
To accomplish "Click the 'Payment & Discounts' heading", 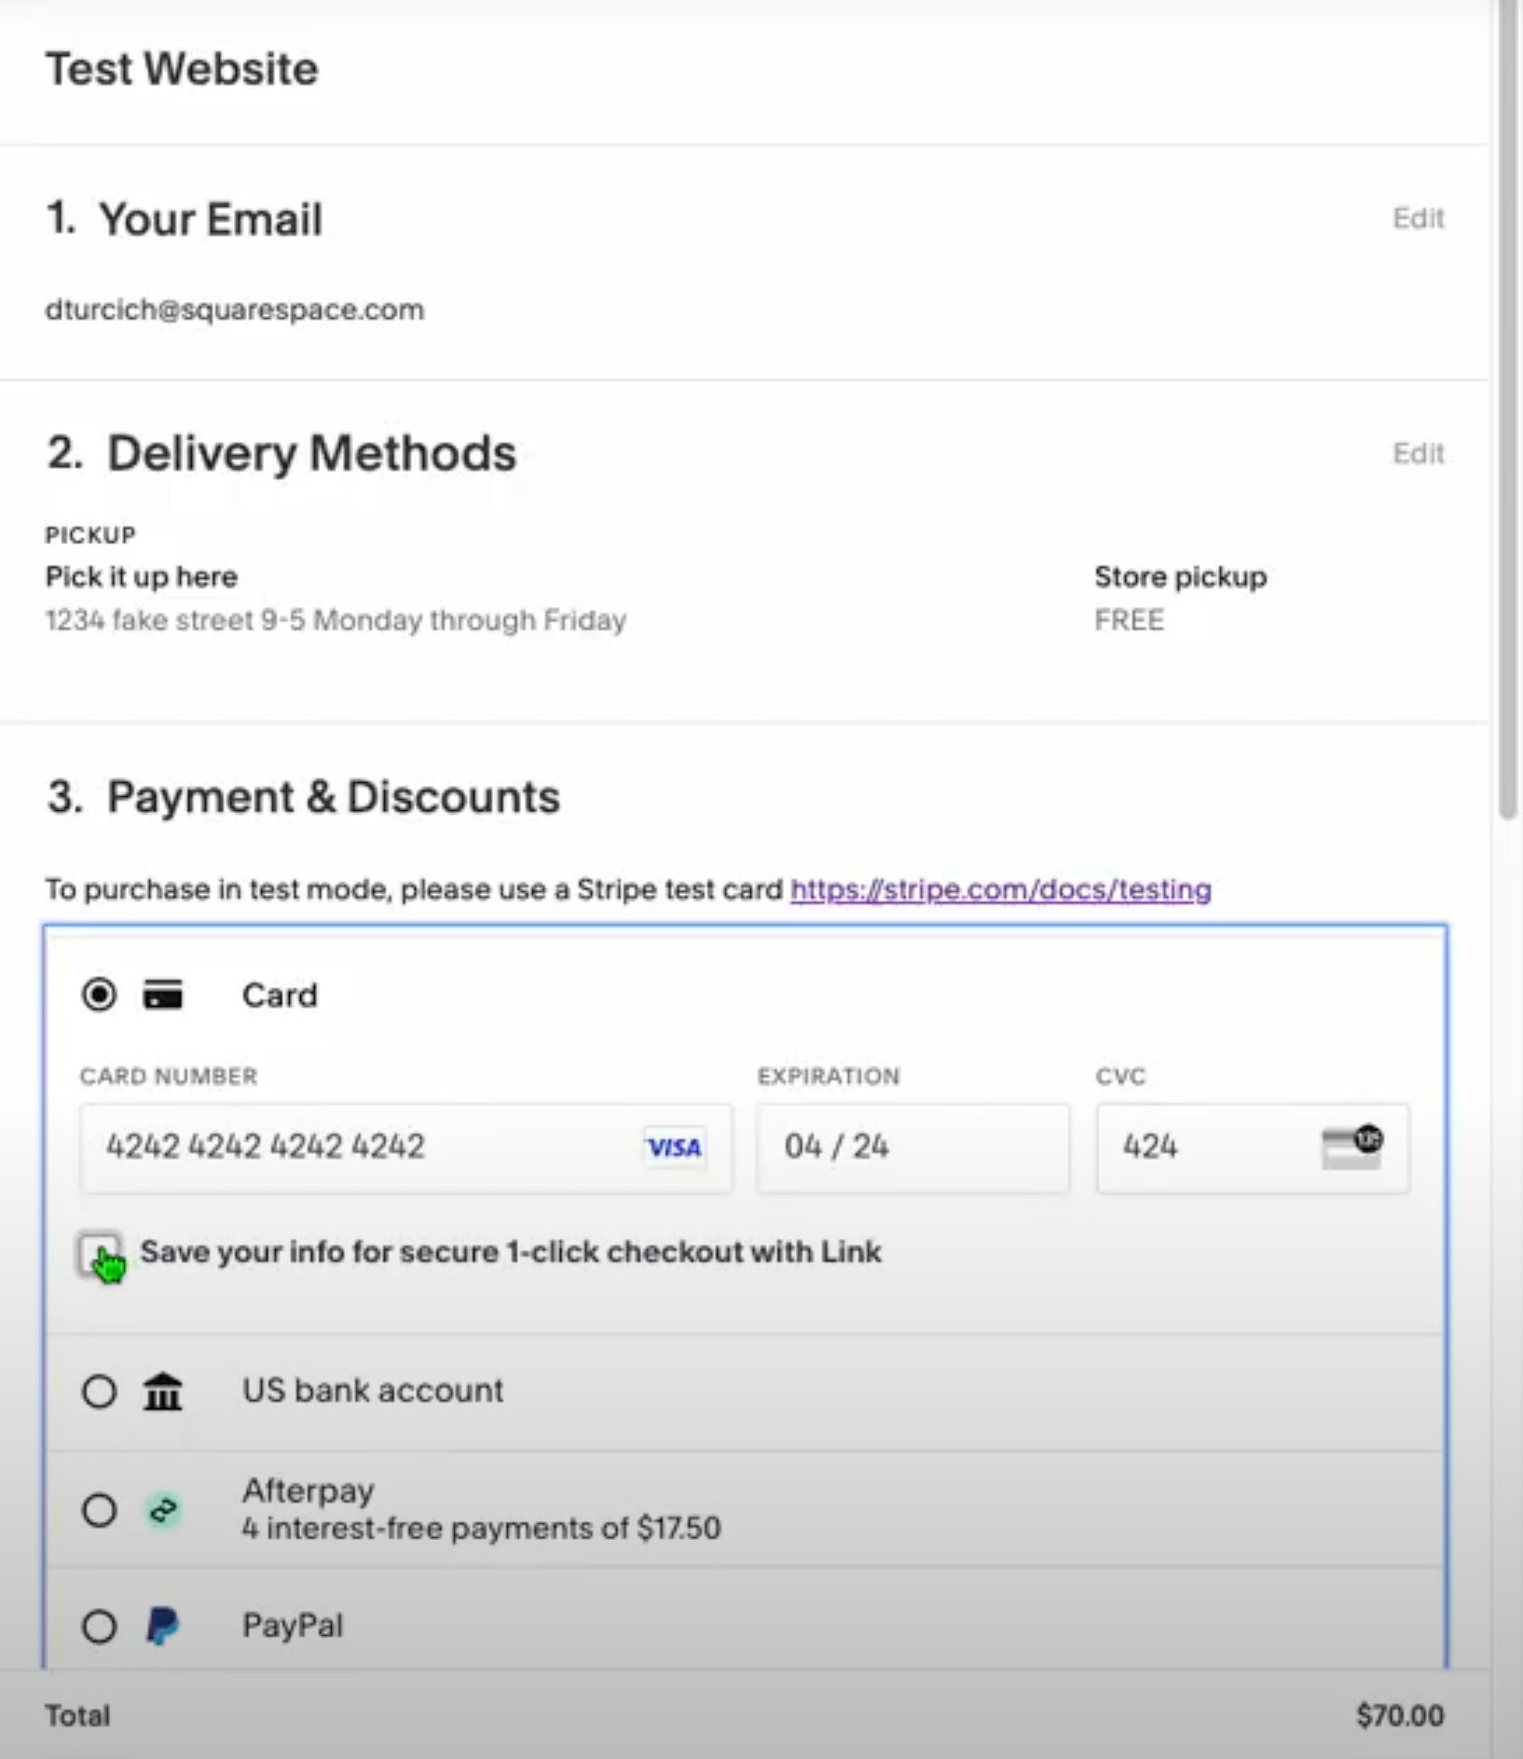I will click(x=333, y=797).
